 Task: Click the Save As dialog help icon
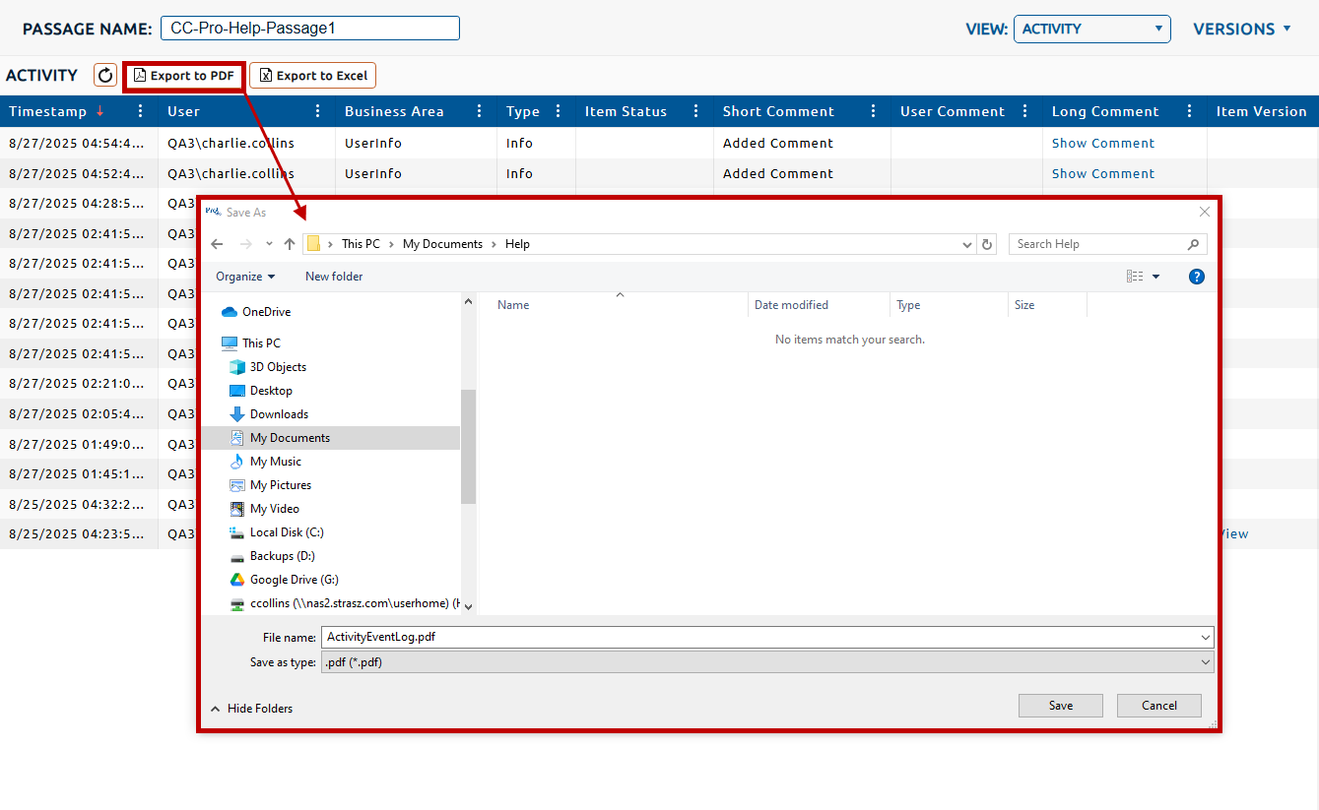click(x=1196, y=277)
